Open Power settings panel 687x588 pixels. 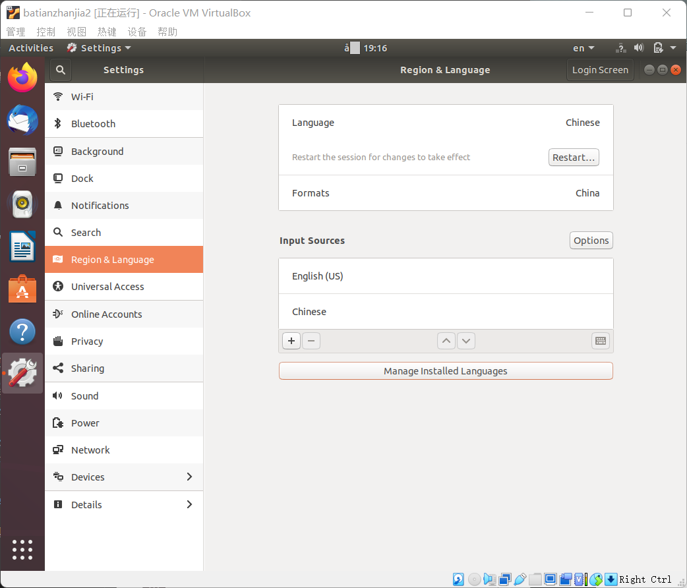pos(124,423)
